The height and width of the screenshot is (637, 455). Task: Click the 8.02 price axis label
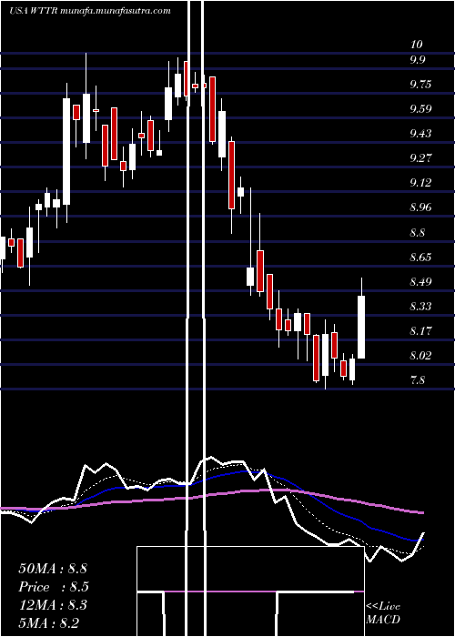tap(420, 356)
